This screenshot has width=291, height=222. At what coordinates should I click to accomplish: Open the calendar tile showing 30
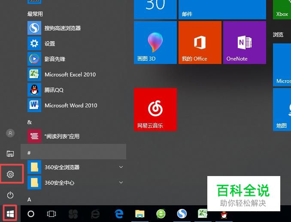pos(155,9)
